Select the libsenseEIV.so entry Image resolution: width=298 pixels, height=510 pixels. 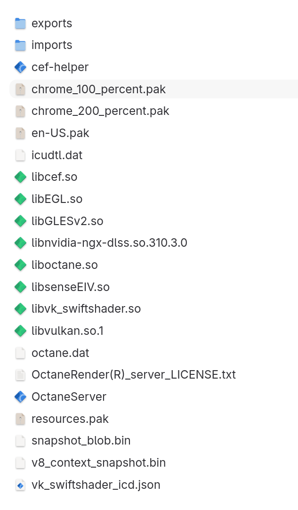point(71,287)
